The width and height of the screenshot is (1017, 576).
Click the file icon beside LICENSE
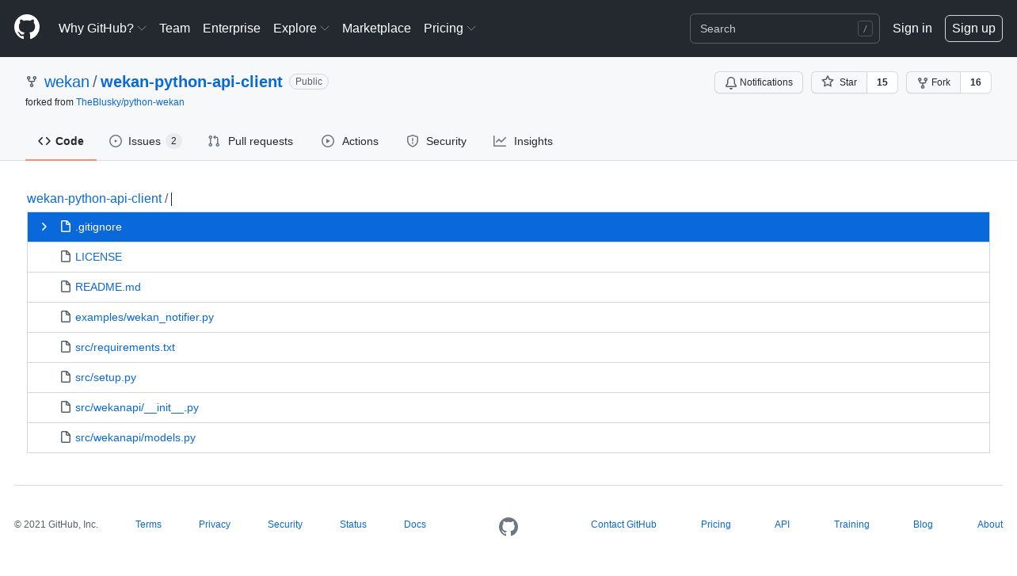(x=66, y=257)
